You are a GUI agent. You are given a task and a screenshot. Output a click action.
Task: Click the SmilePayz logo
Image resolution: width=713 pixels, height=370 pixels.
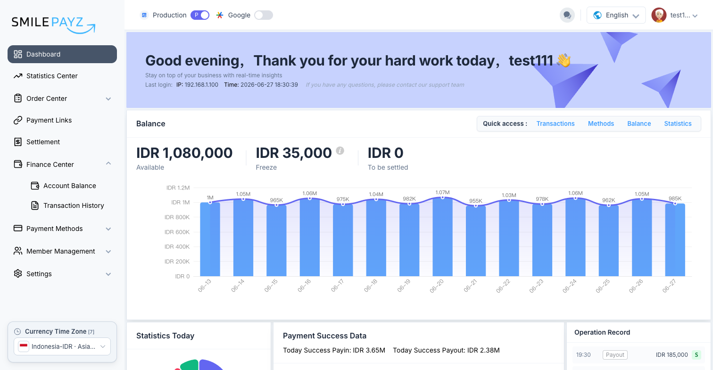click(53, 25)
